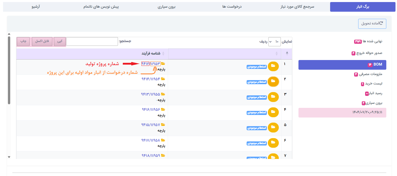
Task: Click the yellow folder icon in row 1
Action: coord(273,66)
